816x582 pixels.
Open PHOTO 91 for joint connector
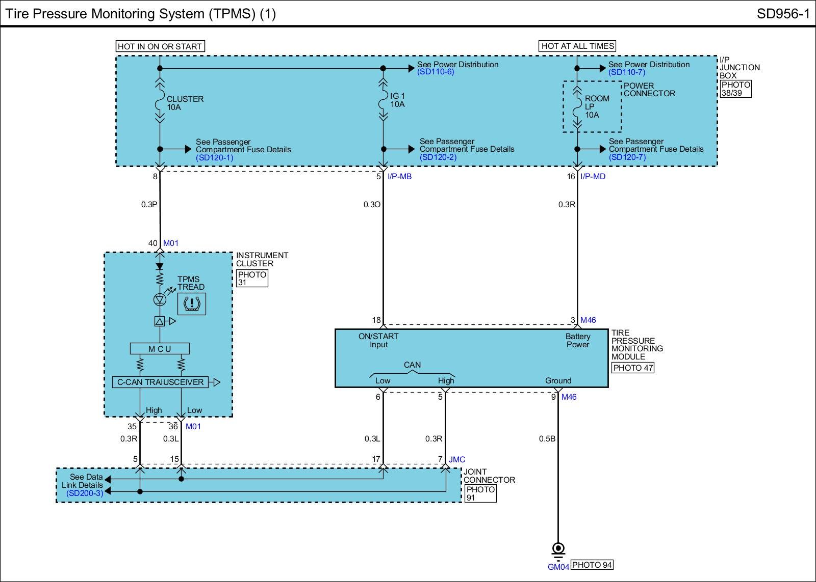tap(480, 493)
